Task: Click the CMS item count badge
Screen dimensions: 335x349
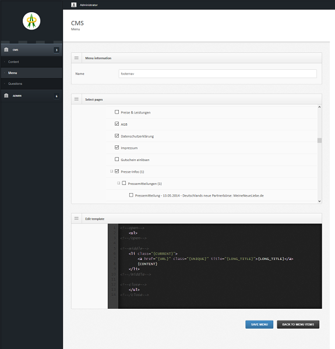Action: pyautogui.click(x=57, y=50)
